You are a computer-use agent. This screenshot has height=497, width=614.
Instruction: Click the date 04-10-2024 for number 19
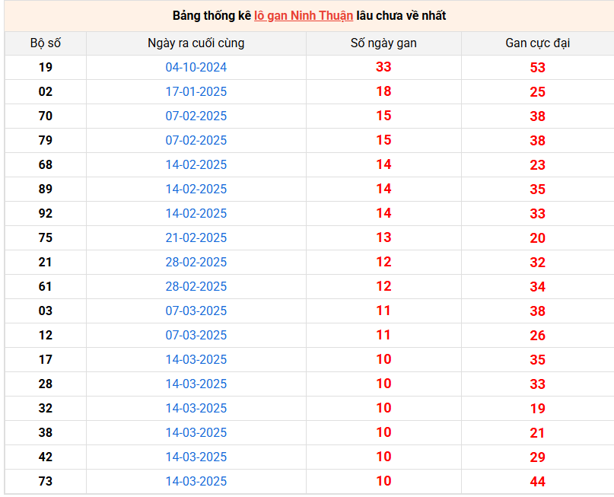click(x=196, y=68)
